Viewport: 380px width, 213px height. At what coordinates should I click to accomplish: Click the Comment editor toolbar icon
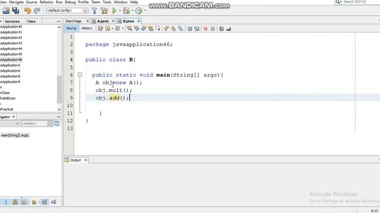point(221,28)
